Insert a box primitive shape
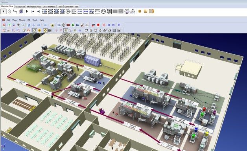The image size is (247, 151). pos(86,30)
